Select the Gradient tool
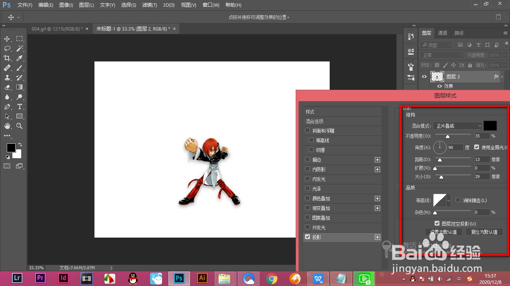Screen dimensions: 510x286 (x=19, y=87)
